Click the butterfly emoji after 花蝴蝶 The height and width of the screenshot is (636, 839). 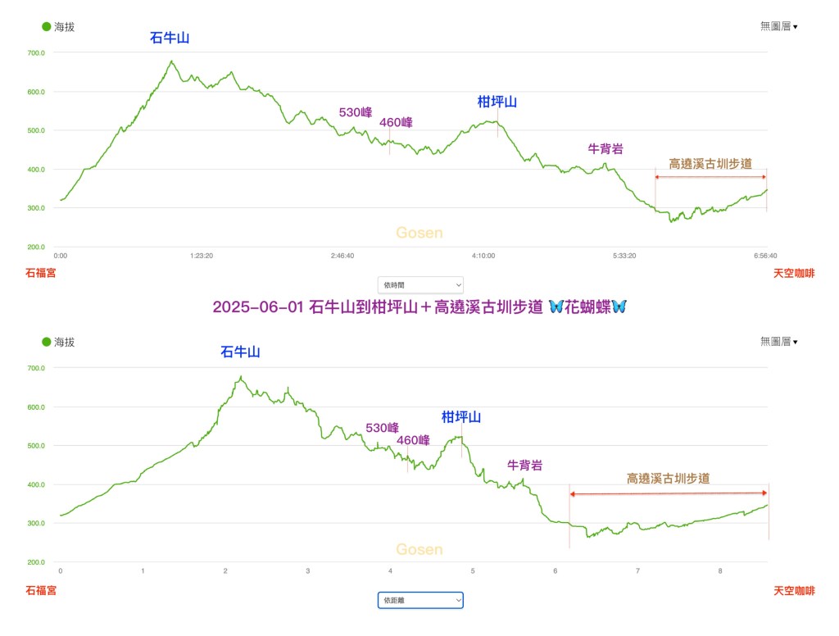tap(619, 307)
